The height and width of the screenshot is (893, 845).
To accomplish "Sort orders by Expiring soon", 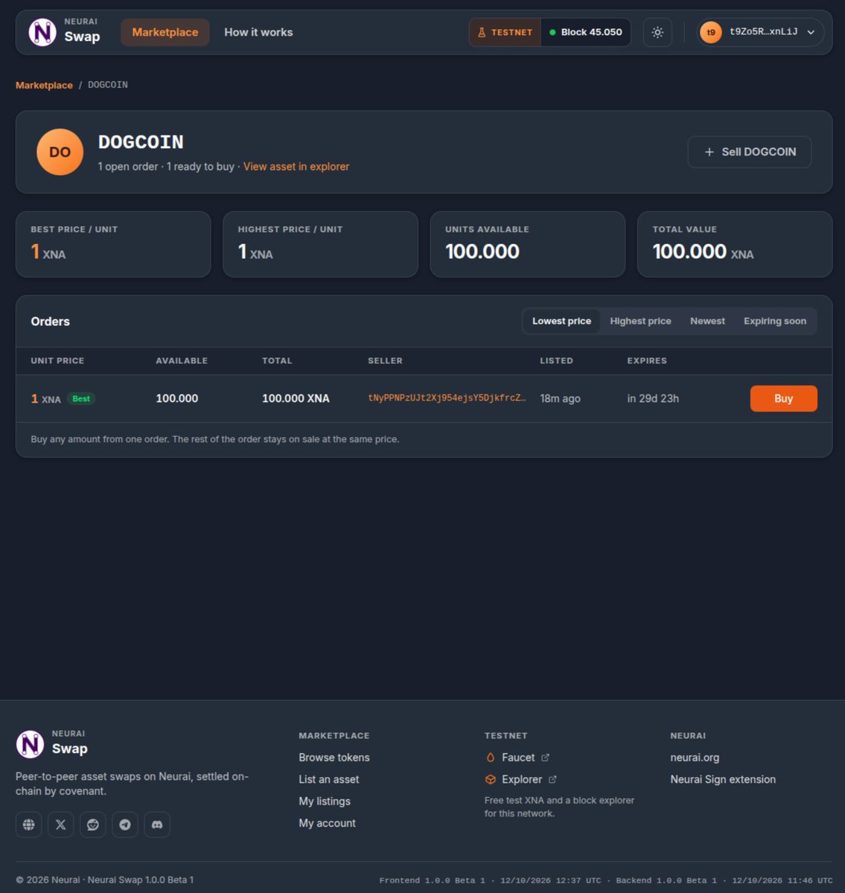I will [x=775, y=321].
